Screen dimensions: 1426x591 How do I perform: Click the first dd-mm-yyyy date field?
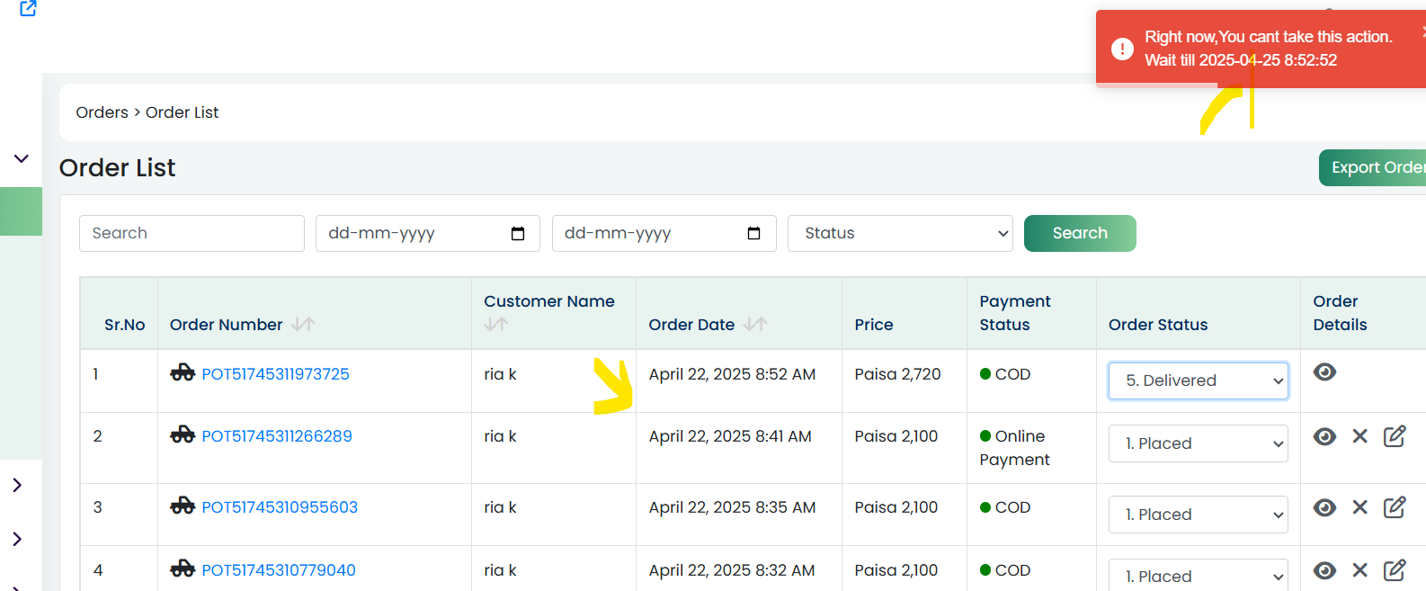point(428,233)
